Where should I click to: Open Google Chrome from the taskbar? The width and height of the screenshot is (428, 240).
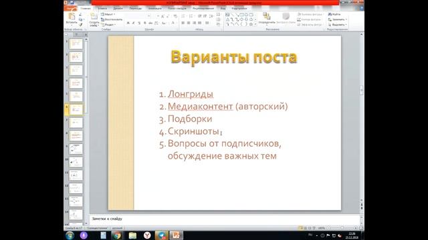[x=117, y=235]
